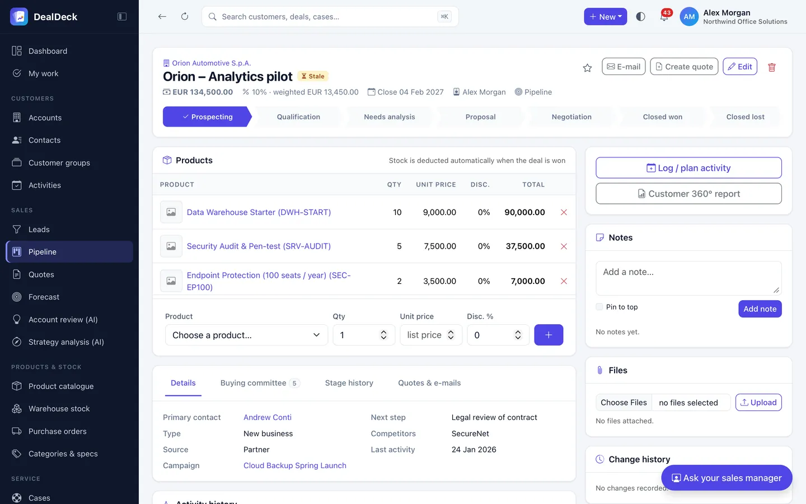Collapse the sidebar with the panel icon

122,17
